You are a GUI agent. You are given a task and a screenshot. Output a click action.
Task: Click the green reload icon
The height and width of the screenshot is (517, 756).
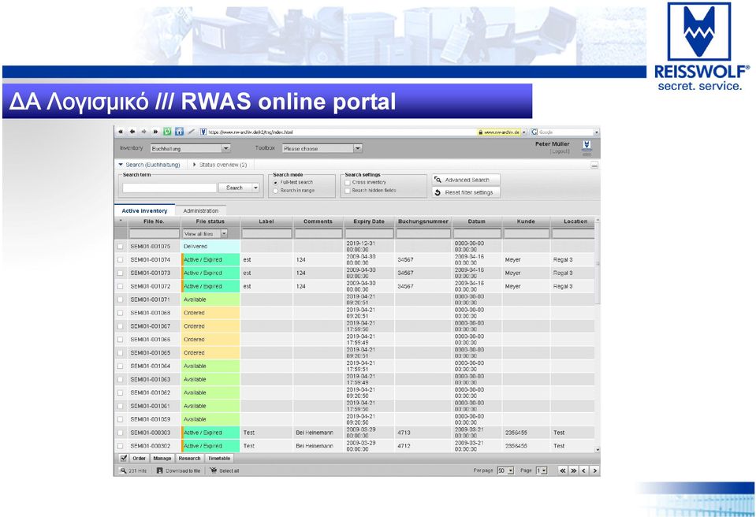pos(167,132)
